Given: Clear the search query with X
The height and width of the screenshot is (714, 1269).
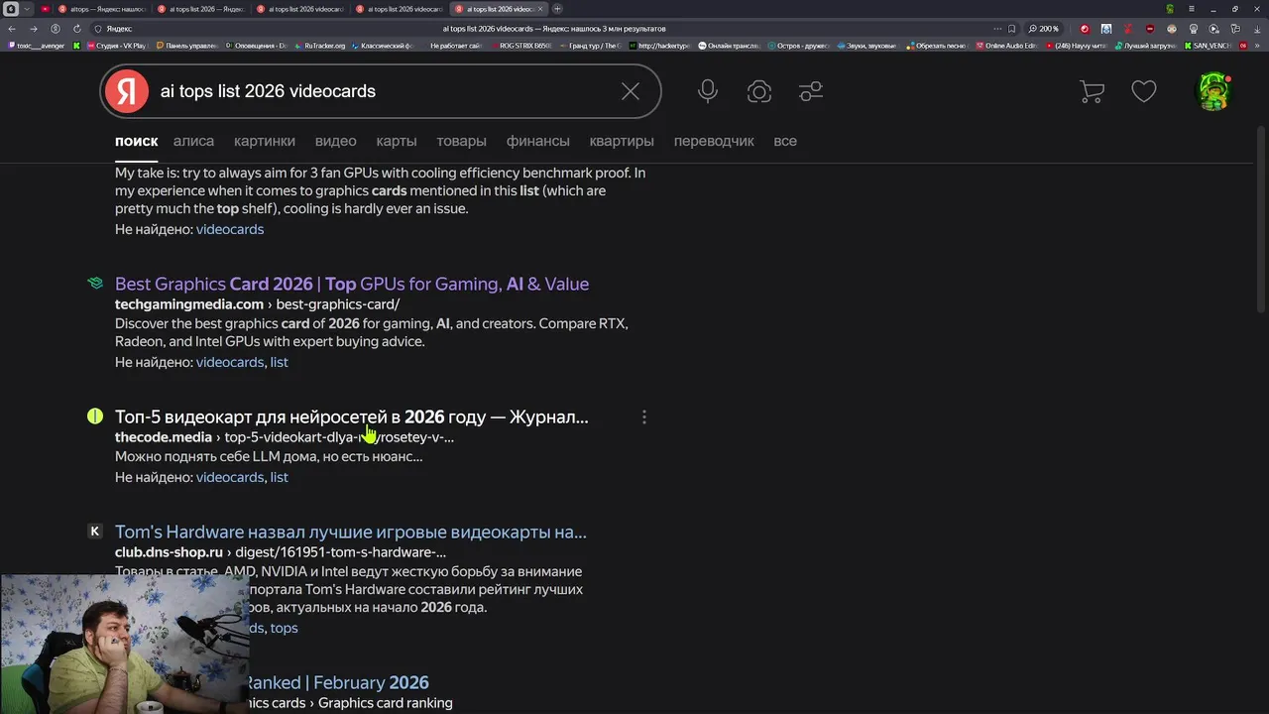Looking at the screenshot, I should tap(631, 91).
